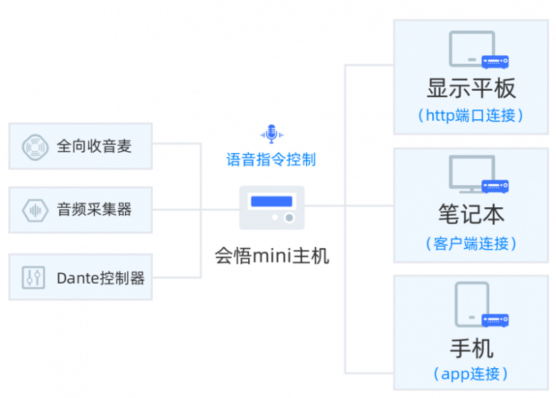556x398 pixels.
Task: Click the omnidirectional microphone icon
Action: point(35,147)
